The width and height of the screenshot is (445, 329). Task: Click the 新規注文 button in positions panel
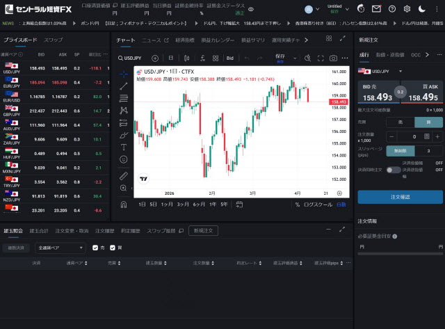[x=204, y=230]
